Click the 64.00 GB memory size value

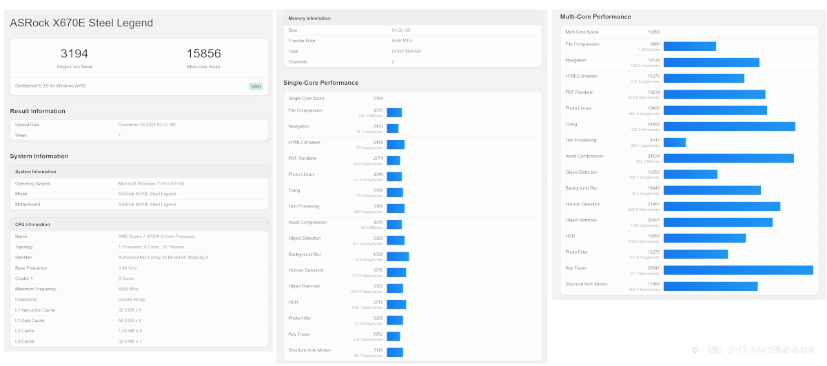tap(401, 30)
